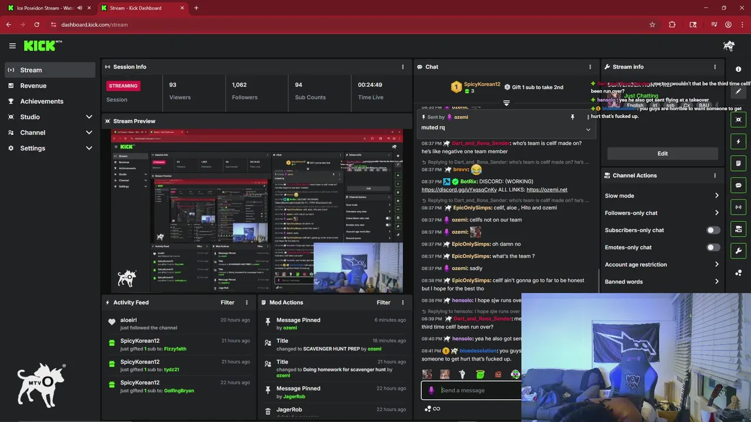Open the Mod Actions Filter

coord(384,302)
